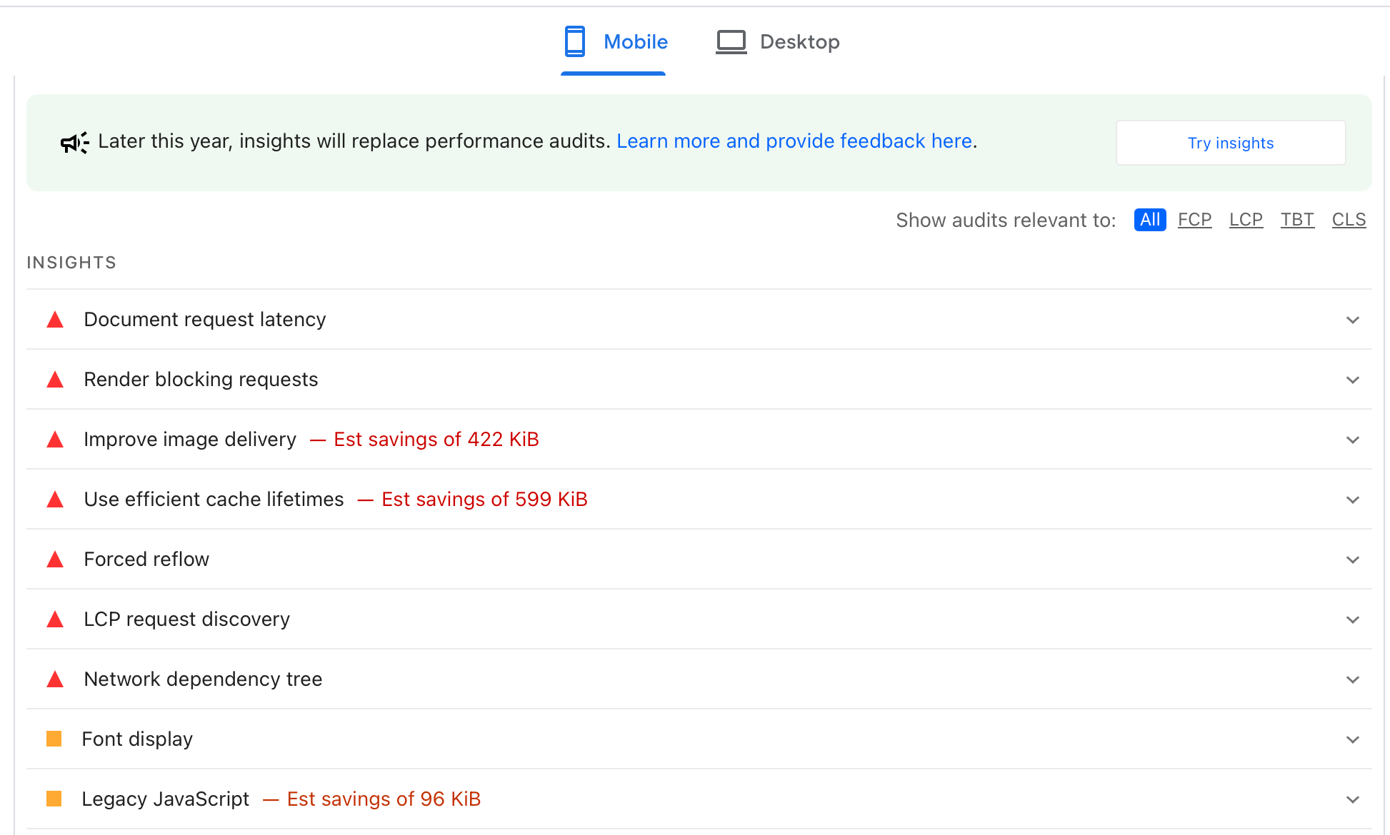Expand Forced reflow chevron
Screen dimensions: 1390x835
[x=1353, y=560]
